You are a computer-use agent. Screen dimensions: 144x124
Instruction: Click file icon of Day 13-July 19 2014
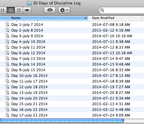pyautogui.click(x=7, y=92)
